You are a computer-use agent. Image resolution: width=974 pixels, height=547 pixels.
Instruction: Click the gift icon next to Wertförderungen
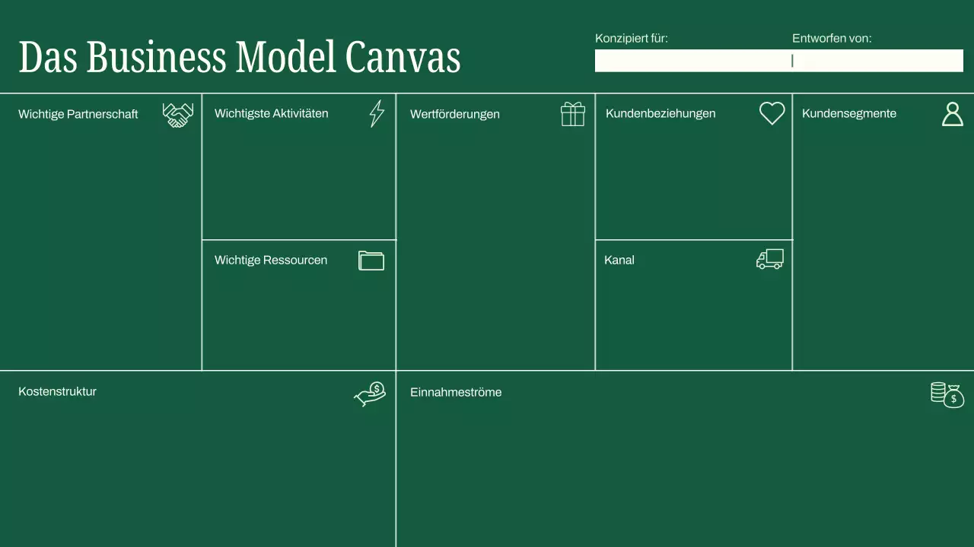pos(572,113)
